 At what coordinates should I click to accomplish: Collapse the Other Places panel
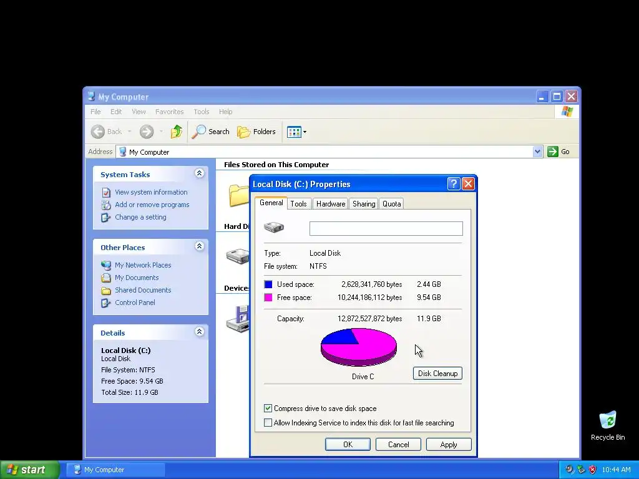pyautogui.click(x=199, y=246)
